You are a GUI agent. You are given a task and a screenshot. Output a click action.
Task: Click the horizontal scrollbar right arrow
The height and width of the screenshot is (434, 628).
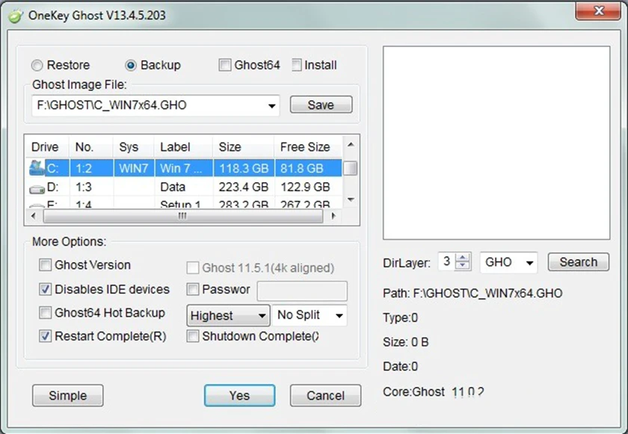tap(334, 215)
